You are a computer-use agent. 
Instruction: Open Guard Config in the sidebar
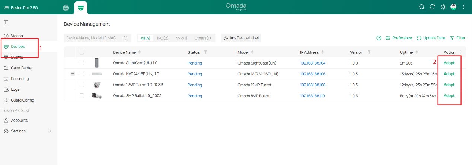pos(22,100)
